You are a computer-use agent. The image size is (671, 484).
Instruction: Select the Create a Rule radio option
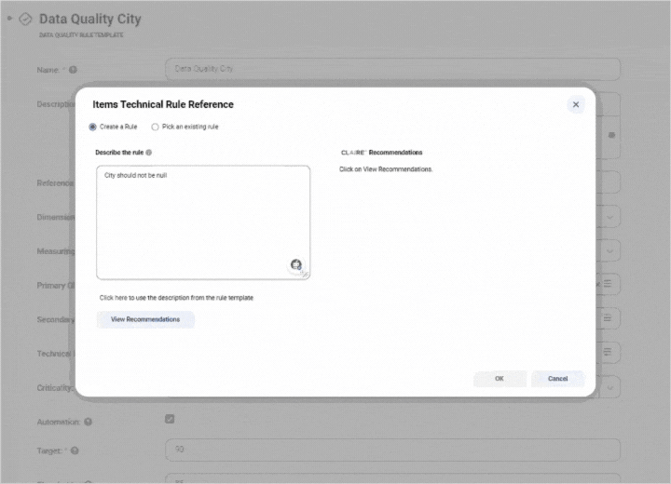(93, 127)
